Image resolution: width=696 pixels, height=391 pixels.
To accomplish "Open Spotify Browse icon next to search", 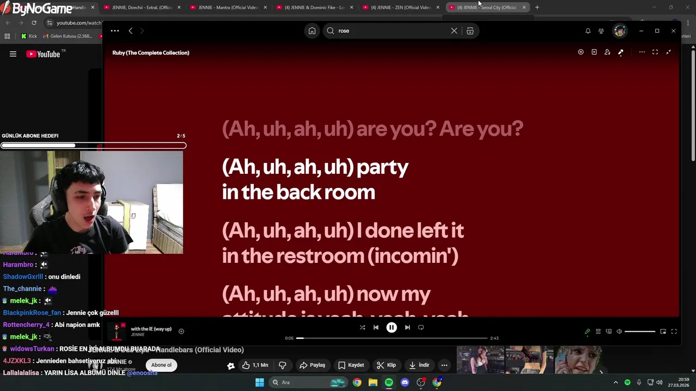I will point(470,31).
